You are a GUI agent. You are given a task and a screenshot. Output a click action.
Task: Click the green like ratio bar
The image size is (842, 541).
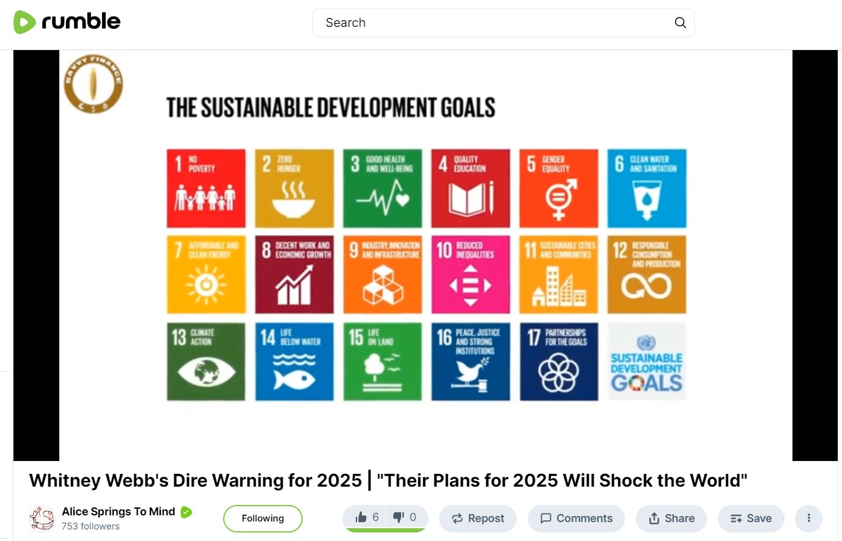tap(385, 530)
